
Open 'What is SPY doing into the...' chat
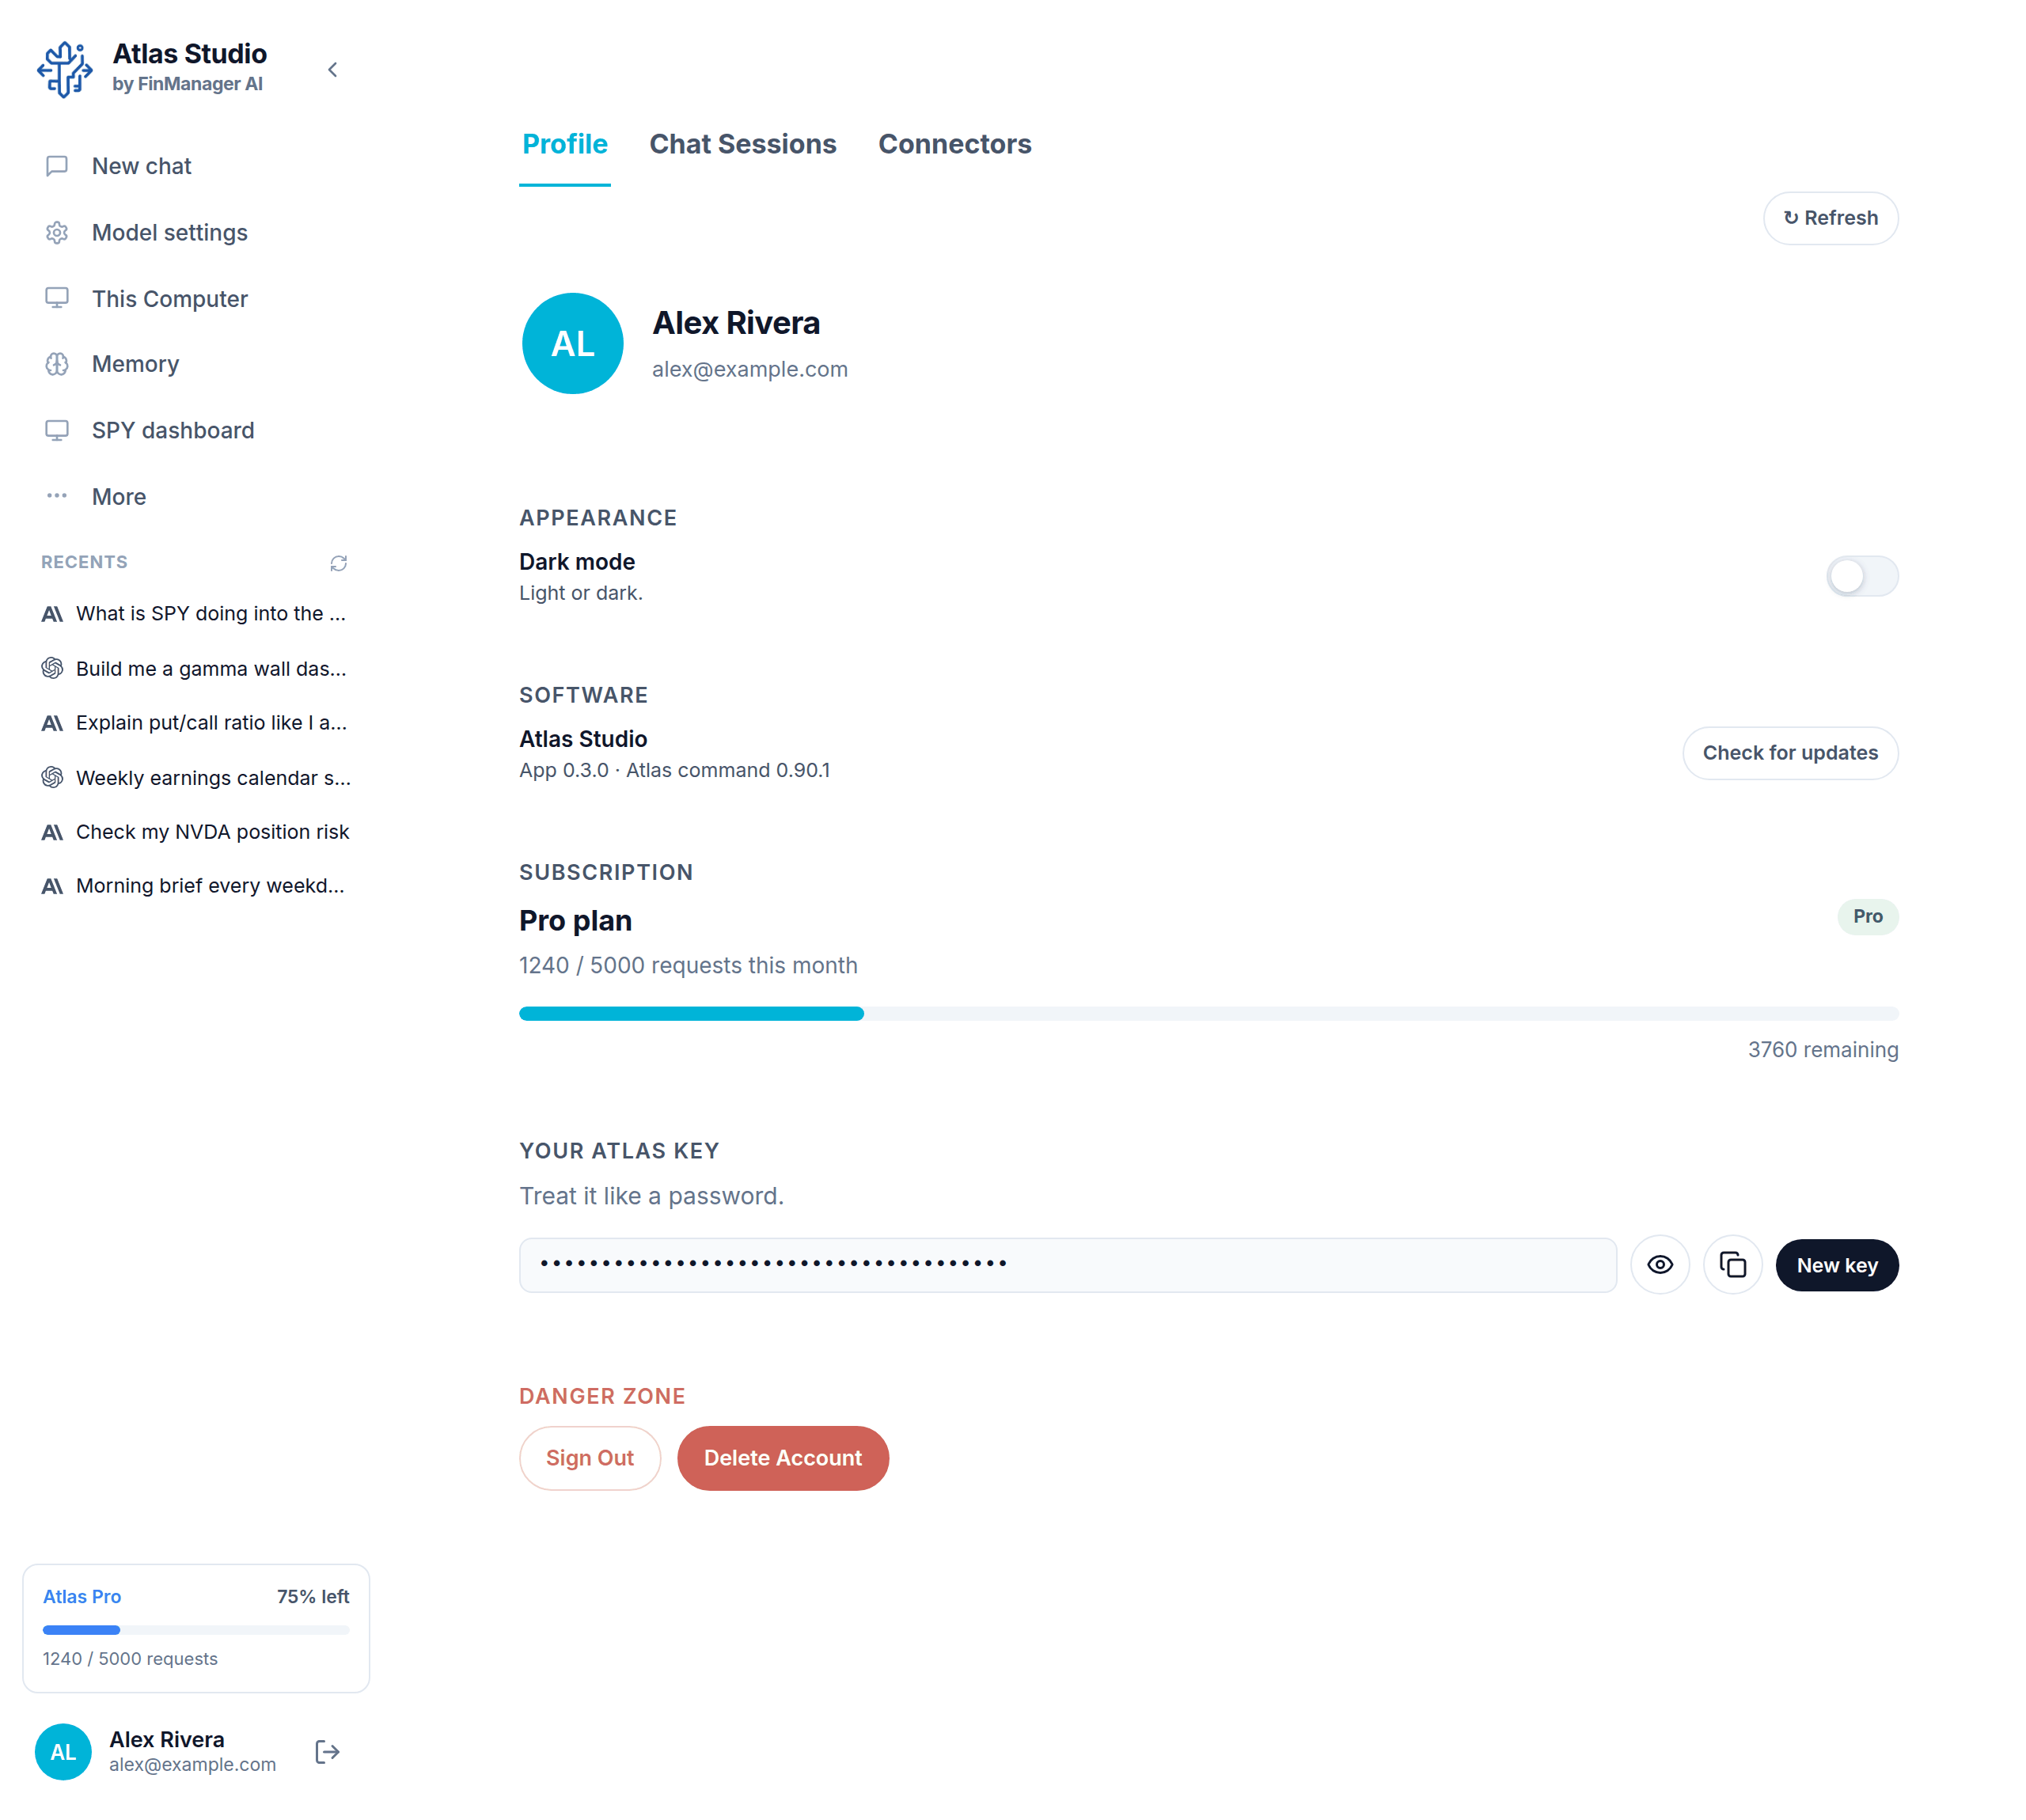pyautogui.click(x=195, y=613)
